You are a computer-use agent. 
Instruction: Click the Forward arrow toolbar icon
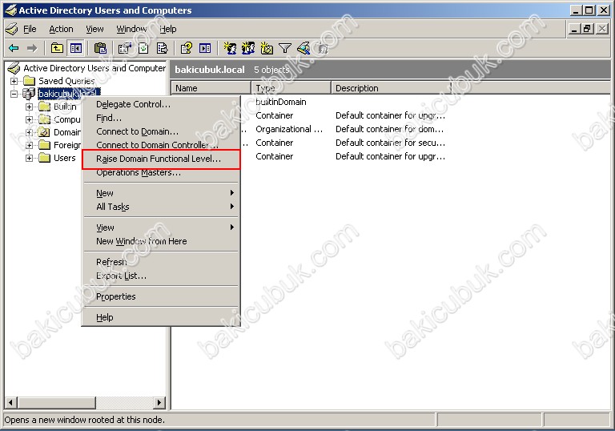(x=32, y=48)
